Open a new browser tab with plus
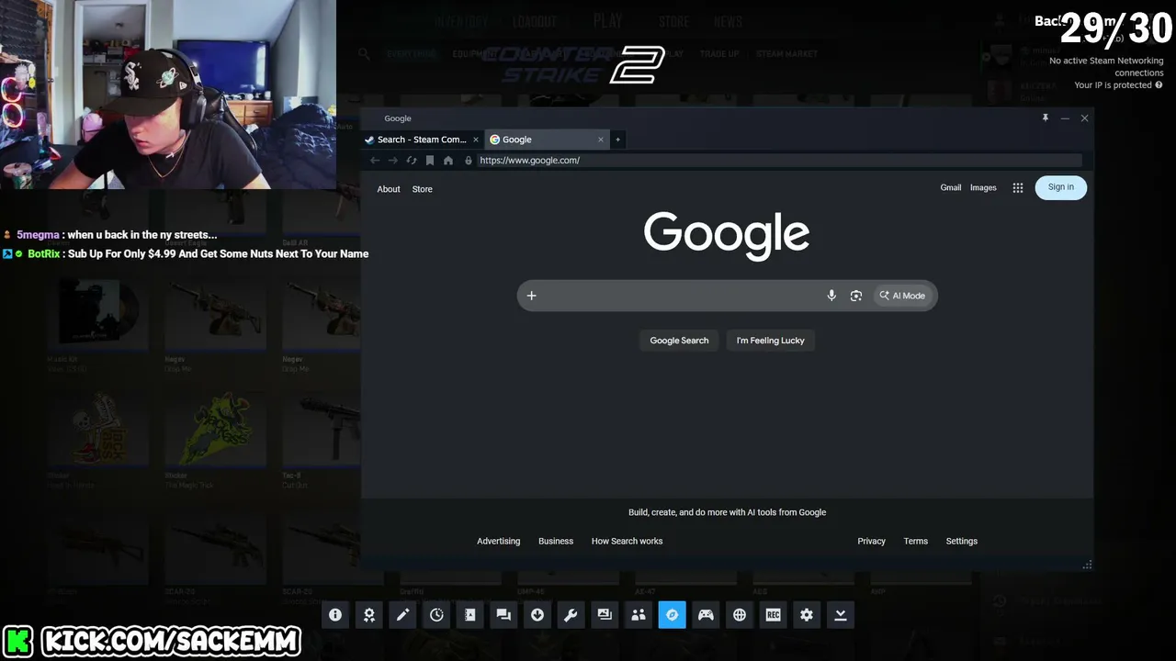Screen dimensions: 1176x661 click(x=618, y=140)
